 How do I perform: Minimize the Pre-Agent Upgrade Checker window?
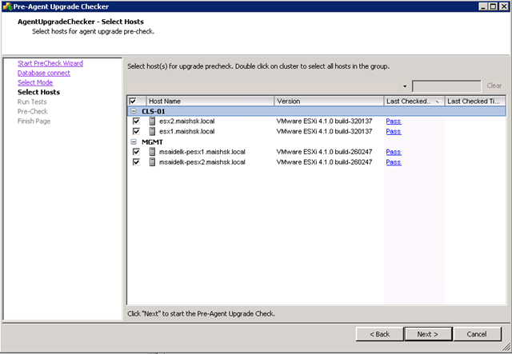pyautogui.click(x=484, y=6)
